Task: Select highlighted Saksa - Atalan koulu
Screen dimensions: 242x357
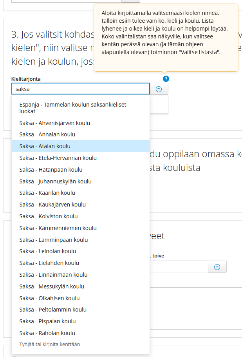Action: point(45,146)
